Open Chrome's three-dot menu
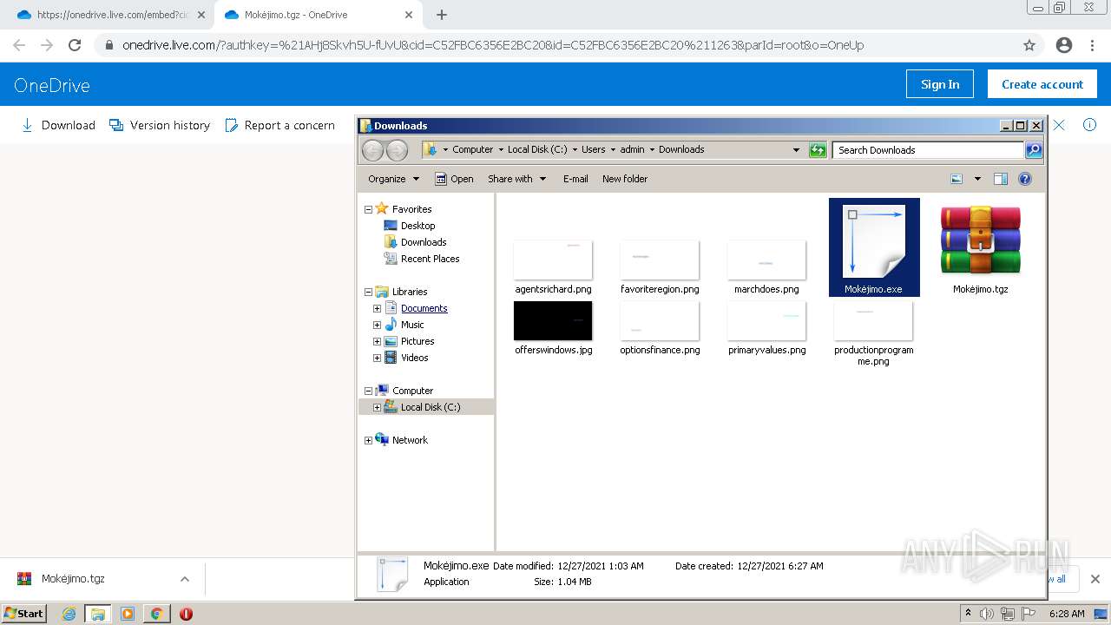 pos(1093,45)
